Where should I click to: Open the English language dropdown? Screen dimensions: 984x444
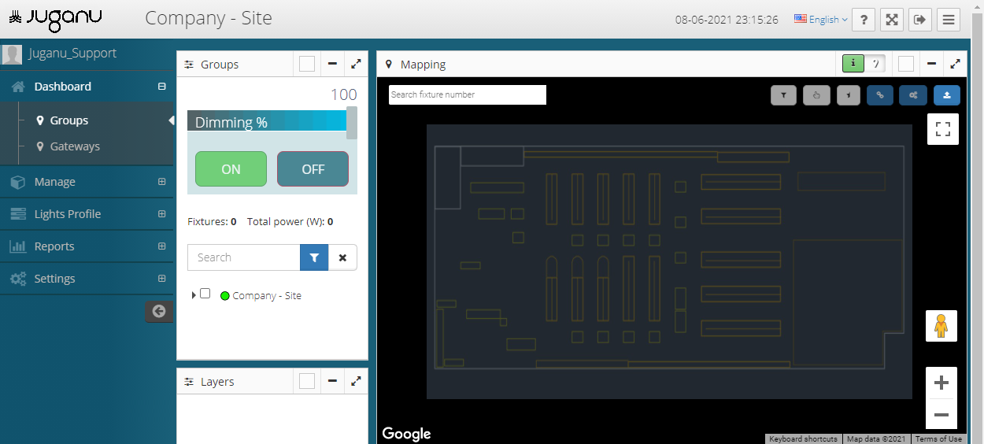[x=821, y=20]
